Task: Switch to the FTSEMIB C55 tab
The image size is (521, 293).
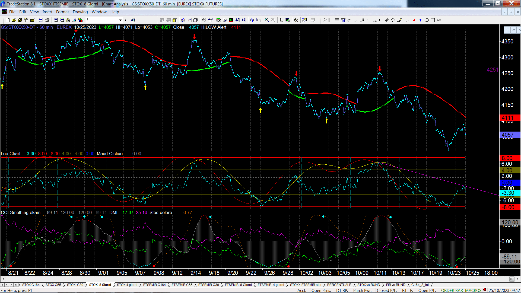Action: [x=182, y=285]
